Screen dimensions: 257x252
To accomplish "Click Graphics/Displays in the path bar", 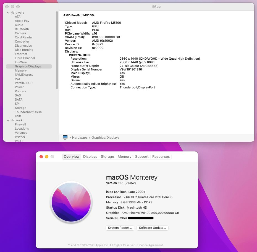I will point(105,138).
